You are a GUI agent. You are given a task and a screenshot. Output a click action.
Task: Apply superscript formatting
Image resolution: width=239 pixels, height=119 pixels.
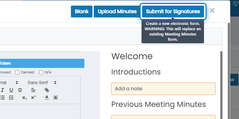pyautogui.click(x=33, y=98)
